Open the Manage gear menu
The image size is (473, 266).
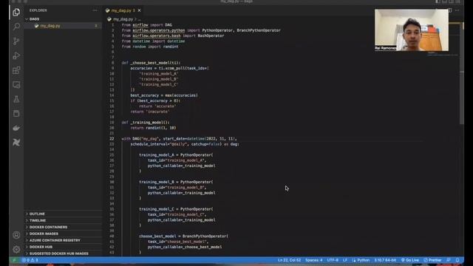click(x=16, y=250)
